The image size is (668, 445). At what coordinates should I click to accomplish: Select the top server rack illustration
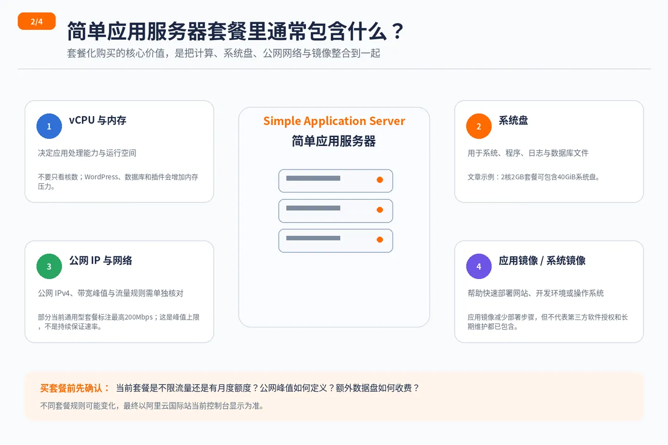click(x=335, y=181)
